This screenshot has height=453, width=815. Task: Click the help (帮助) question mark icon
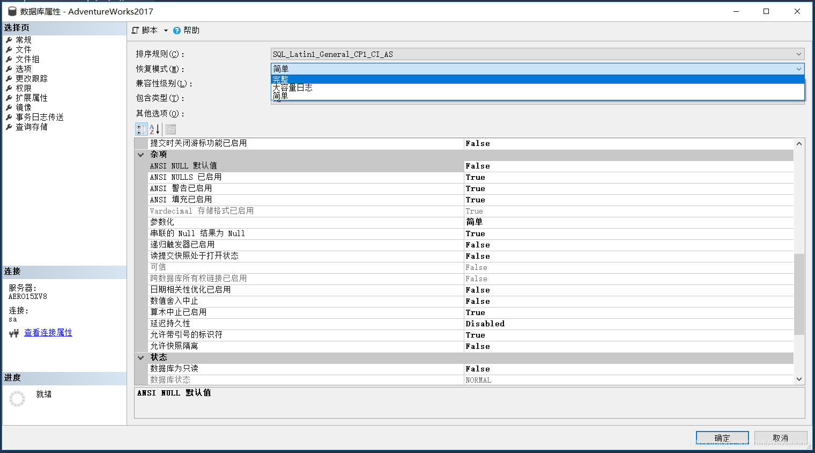177,31
